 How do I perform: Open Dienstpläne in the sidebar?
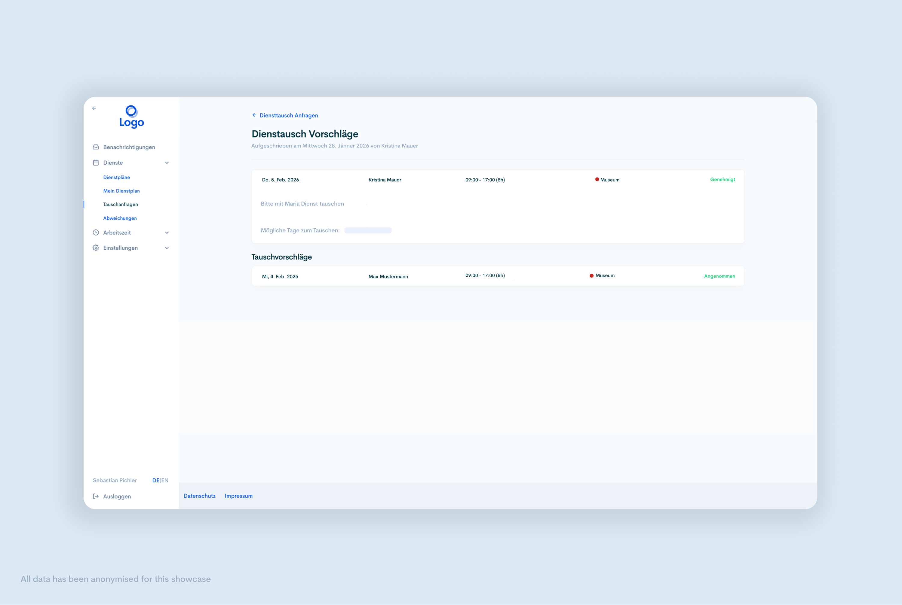point(117,178)
